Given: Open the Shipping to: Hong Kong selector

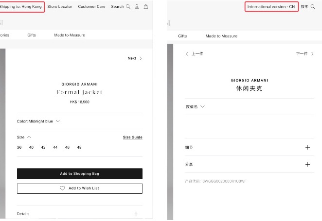Looking at the screenshot, I should (x=21, y=7).
